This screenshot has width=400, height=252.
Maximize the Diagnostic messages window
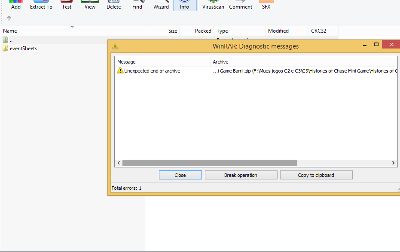pyautogui.click(x=376, y=45)
